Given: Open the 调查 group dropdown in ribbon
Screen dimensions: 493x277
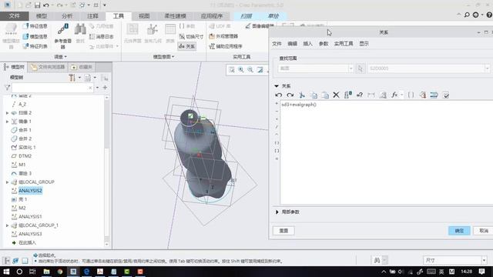Looking at the screenshot, I should tap(60, 57).
